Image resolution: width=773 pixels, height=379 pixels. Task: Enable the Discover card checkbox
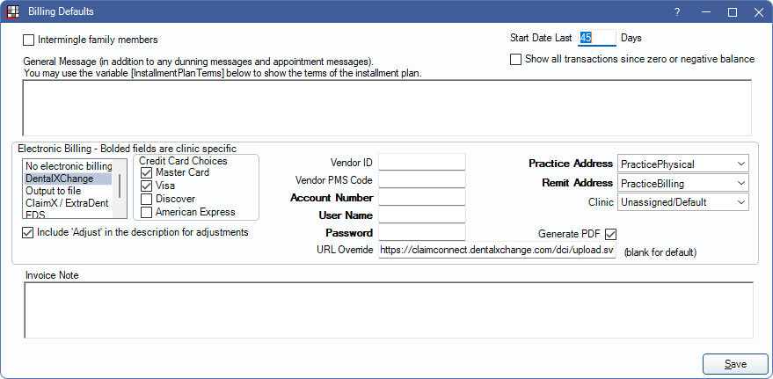point(146,199)
